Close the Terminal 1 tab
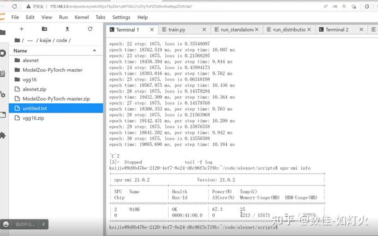The image size is (378, 236). click(x=152, y=30)
